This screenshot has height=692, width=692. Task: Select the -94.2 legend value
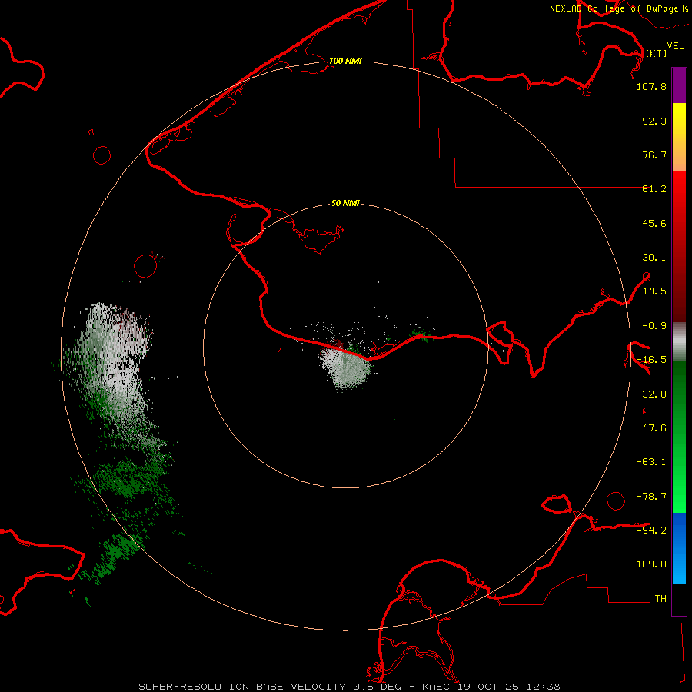(x=651, y=531)
